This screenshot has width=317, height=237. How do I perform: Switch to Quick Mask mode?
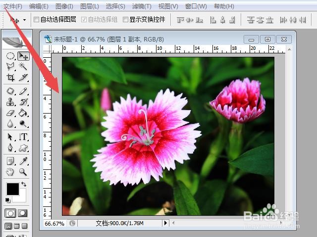click(23, 213)
